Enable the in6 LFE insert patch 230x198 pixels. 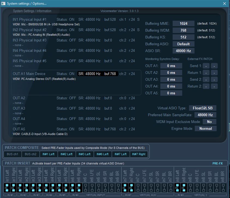[92, 188]
